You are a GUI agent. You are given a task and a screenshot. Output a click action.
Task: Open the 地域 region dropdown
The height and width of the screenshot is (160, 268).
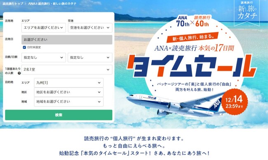69,102
